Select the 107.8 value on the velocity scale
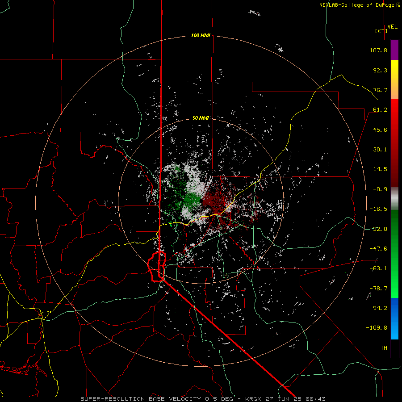This screenshot has width=402, height=402. pyautogui.click(x=378, y=50)
